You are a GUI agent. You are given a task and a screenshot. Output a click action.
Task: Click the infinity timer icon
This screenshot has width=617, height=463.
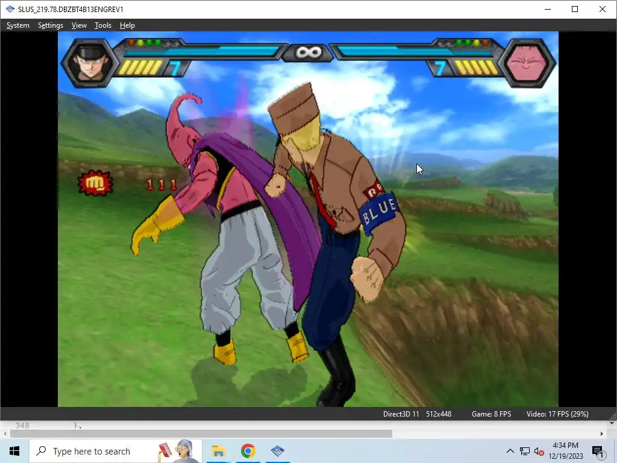(308, 52)
